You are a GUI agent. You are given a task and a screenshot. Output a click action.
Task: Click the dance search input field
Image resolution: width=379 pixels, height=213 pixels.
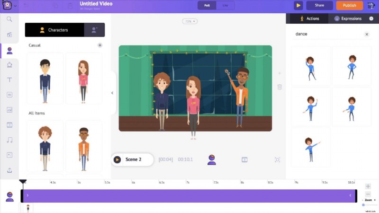(x=327, y=34)
